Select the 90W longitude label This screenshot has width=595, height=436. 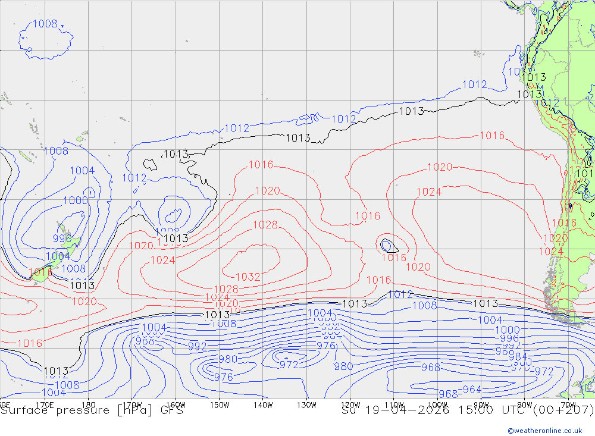(x=481, y=405)
